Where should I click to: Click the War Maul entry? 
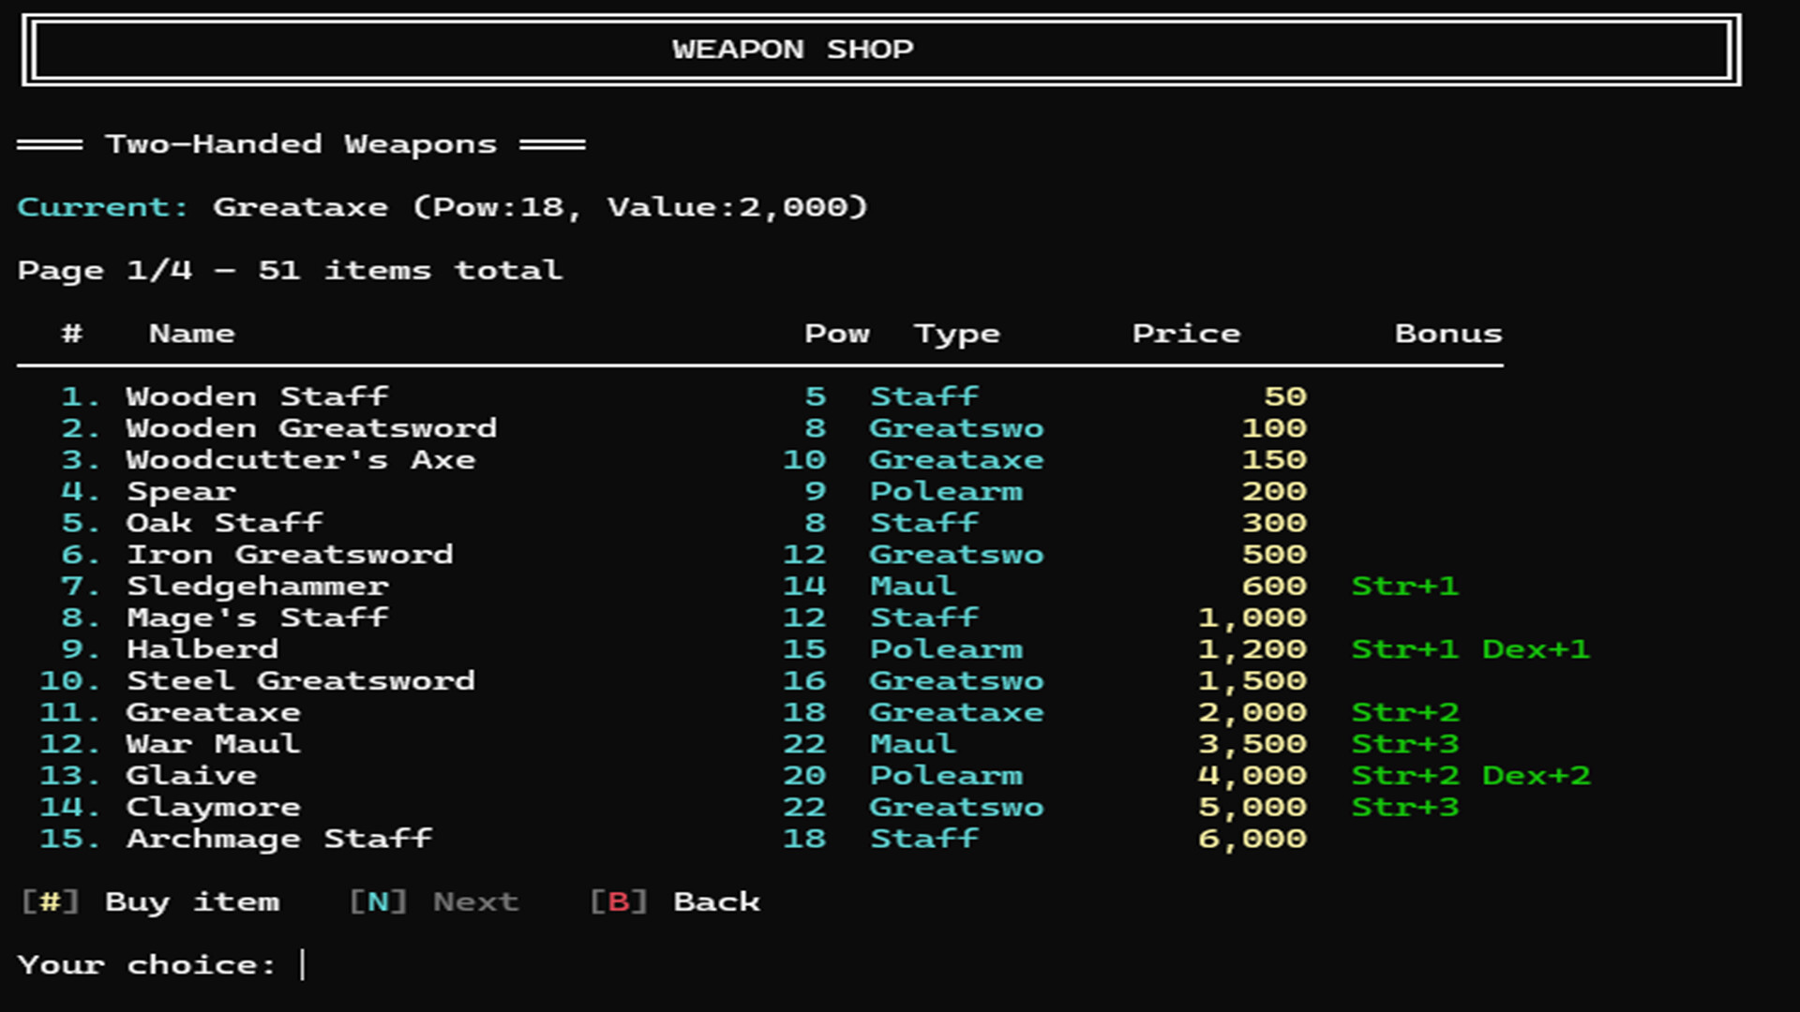pyautogui.click(x=213, y=744)
